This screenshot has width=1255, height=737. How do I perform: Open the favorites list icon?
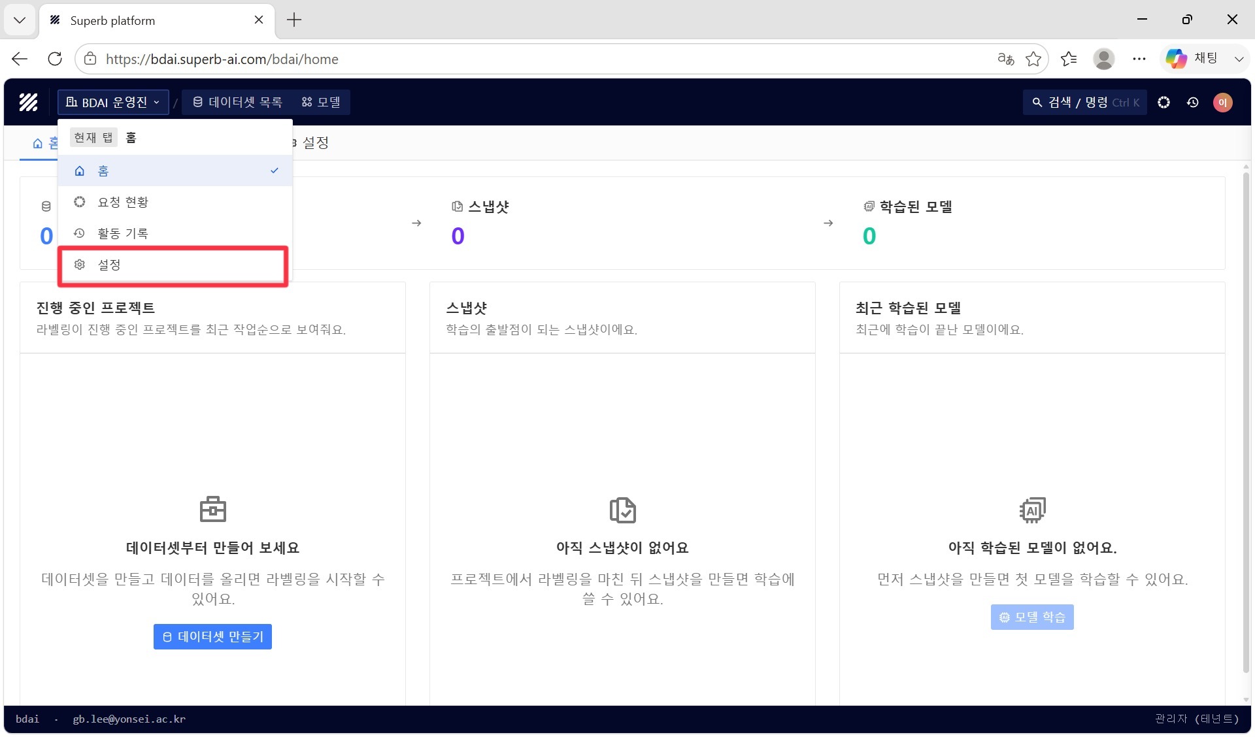pyautogui.click(x=1069, y=59)
